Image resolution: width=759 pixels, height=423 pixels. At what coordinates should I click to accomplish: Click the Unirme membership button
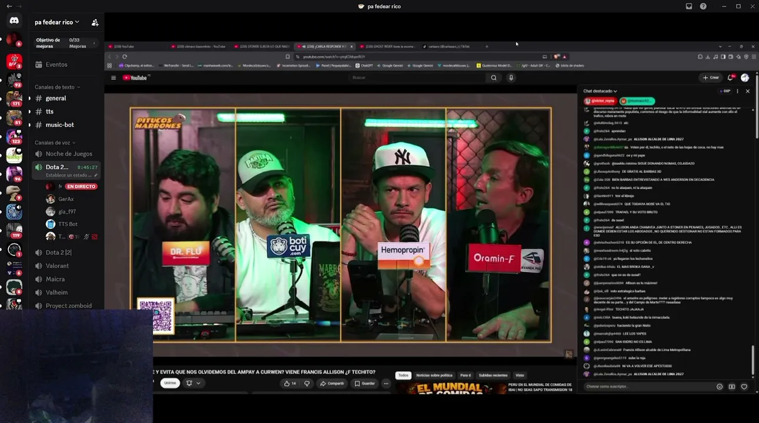pyautogui.click(x=170, y=383)
